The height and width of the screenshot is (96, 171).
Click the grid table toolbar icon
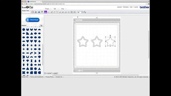tap(75, 12)
